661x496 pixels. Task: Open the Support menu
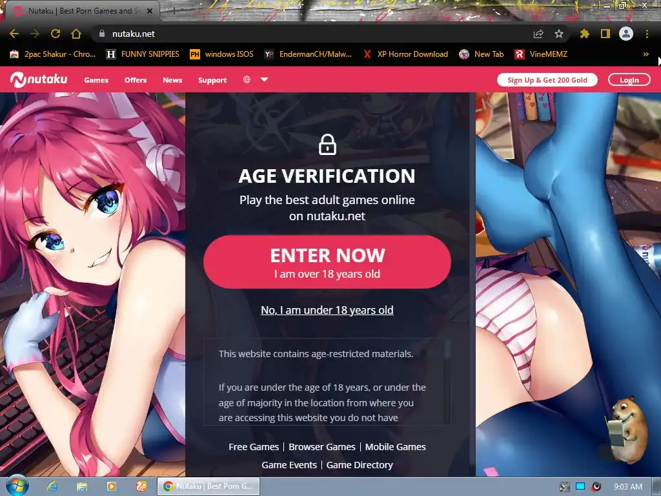coord(212,79)
